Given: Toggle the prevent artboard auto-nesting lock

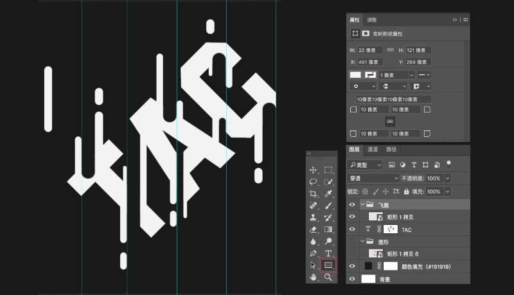Looking at the screenshot, I should pos(396,192).
